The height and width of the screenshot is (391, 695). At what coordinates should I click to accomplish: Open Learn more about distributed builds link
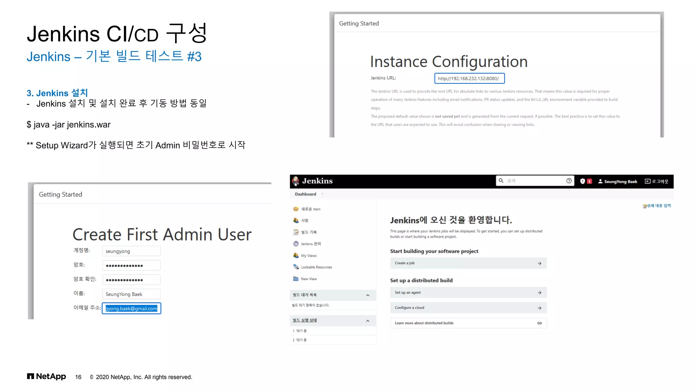pyautogui.click(x=468, y=323)
